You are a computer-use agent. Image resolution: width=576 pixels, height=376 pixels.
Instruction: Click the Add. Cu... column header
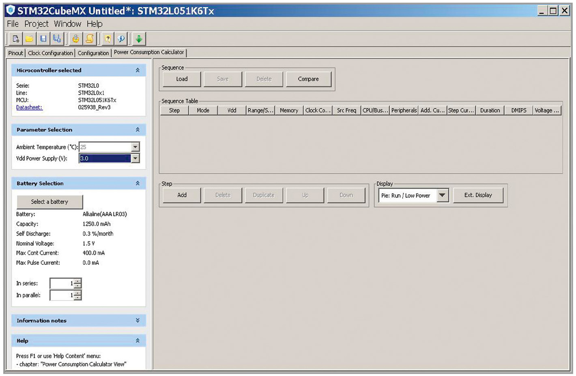432,110
